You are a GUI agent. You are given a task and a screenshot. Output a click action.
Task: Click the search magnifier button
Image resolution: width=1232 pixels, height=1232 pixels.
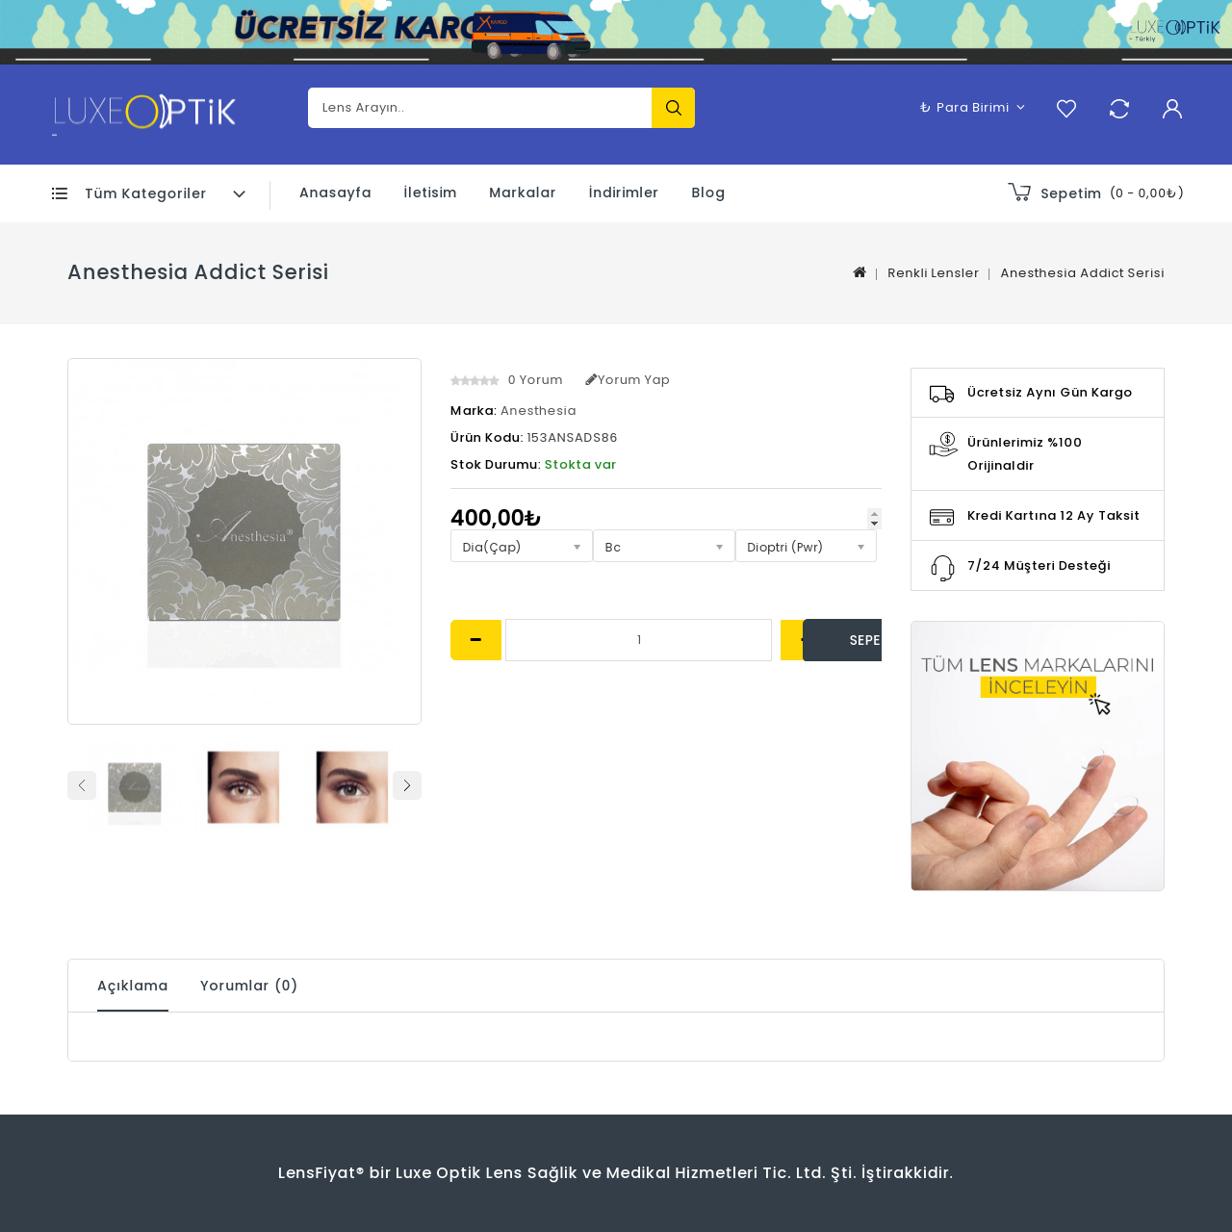(x=673, y=108)
